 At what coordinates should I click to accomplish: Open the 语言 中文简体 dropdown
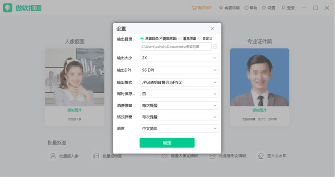tap(179, 128)
